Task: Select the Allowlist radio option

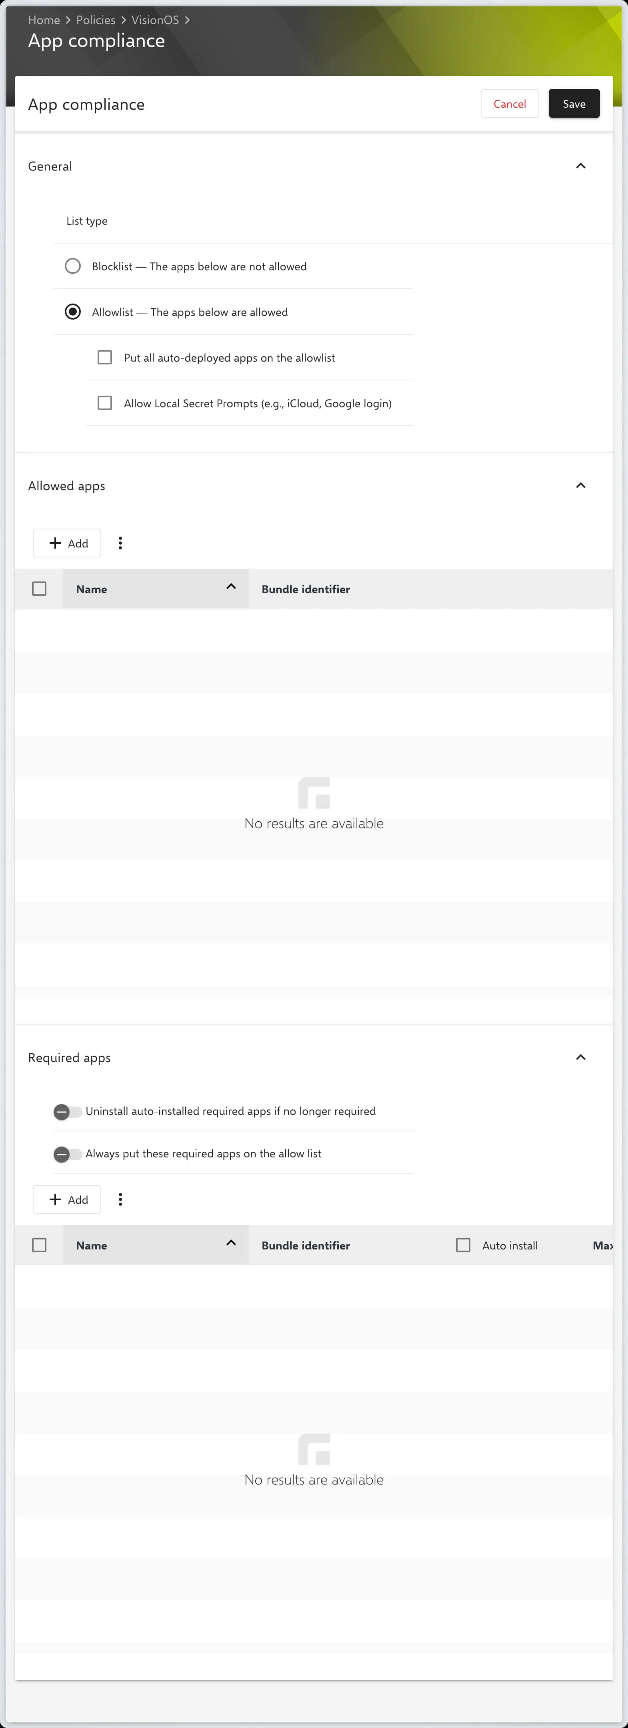Action: pyautogui.click(x=73, y=312)
